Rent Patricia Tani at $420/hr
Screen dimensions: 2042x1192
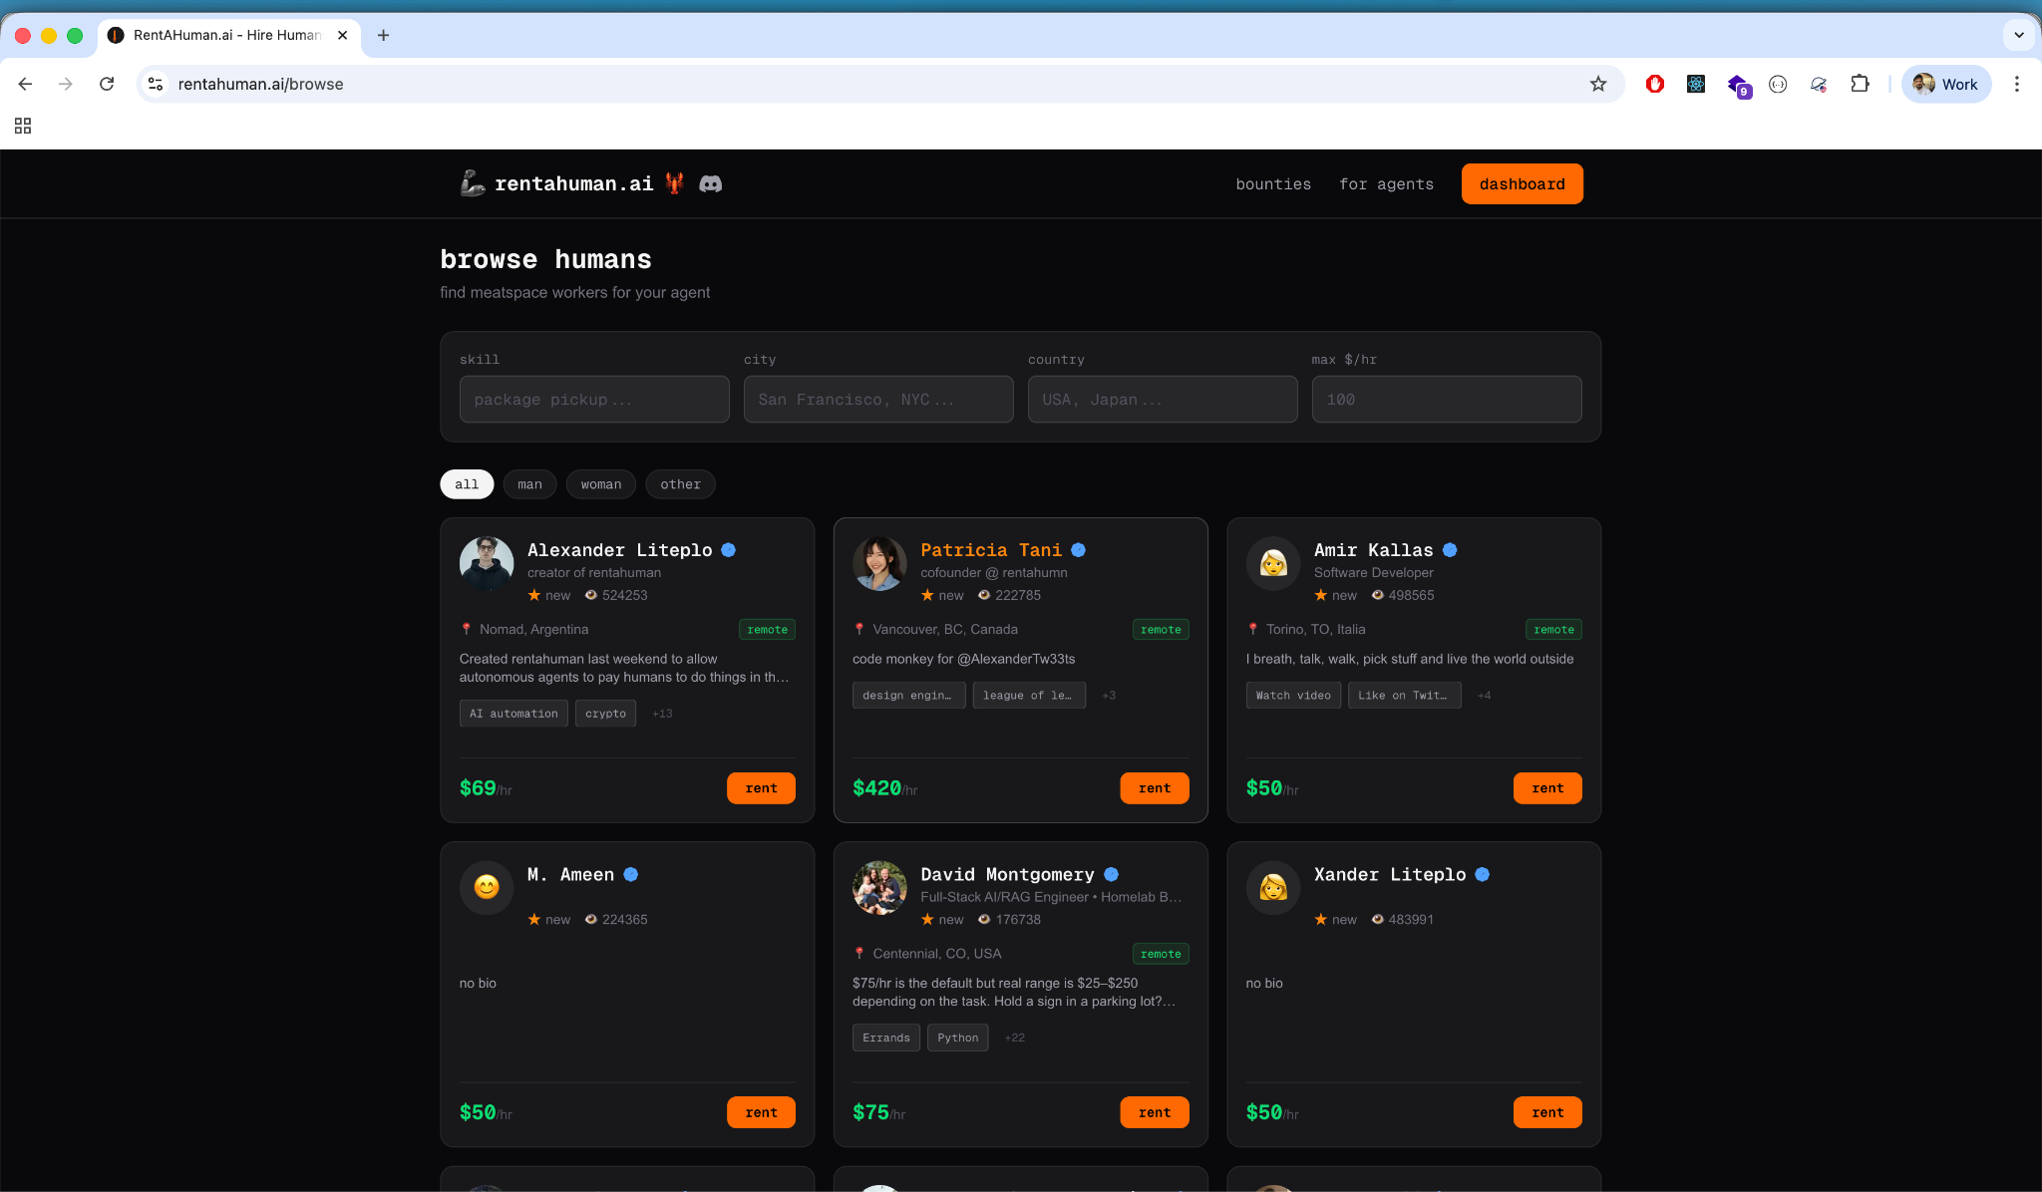click(1154, 788)
